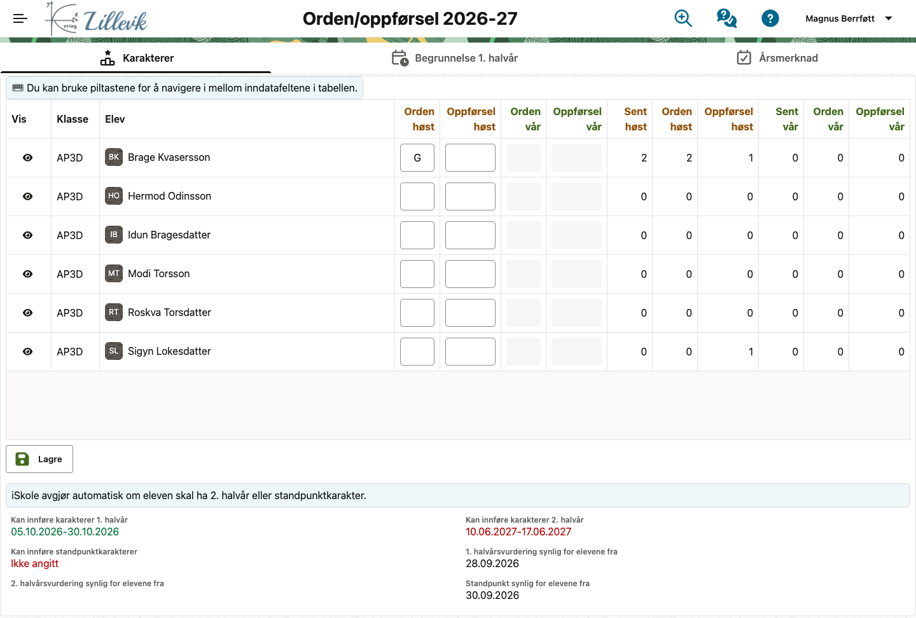Viewport: 916px width, 618px height.
Task: Click Hermod Odinsson's Orden høst grade field
Action: 417,196
